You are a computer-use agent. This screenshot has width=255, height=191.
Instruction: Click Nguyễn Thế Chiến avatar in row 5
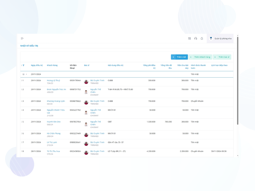coord(86,124)
